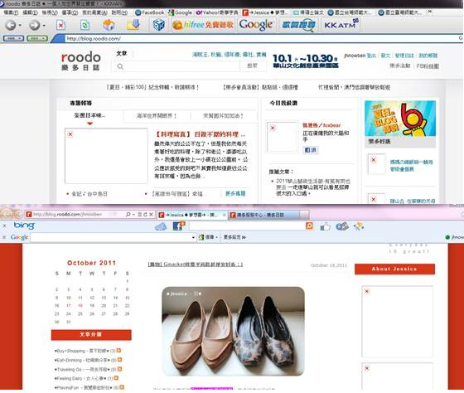
Task: Switch to the roodo service center tab
Action: click(x=264, y=215)
